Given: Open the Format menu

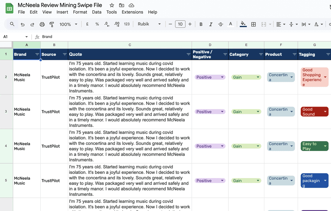Looking at the screenshot, I should point(80,12).
